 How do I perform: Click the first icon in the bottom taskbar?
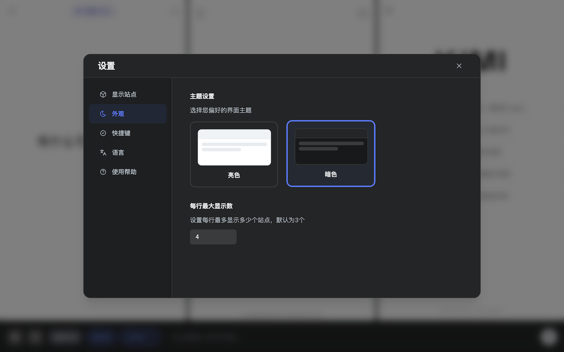[15, 337]
